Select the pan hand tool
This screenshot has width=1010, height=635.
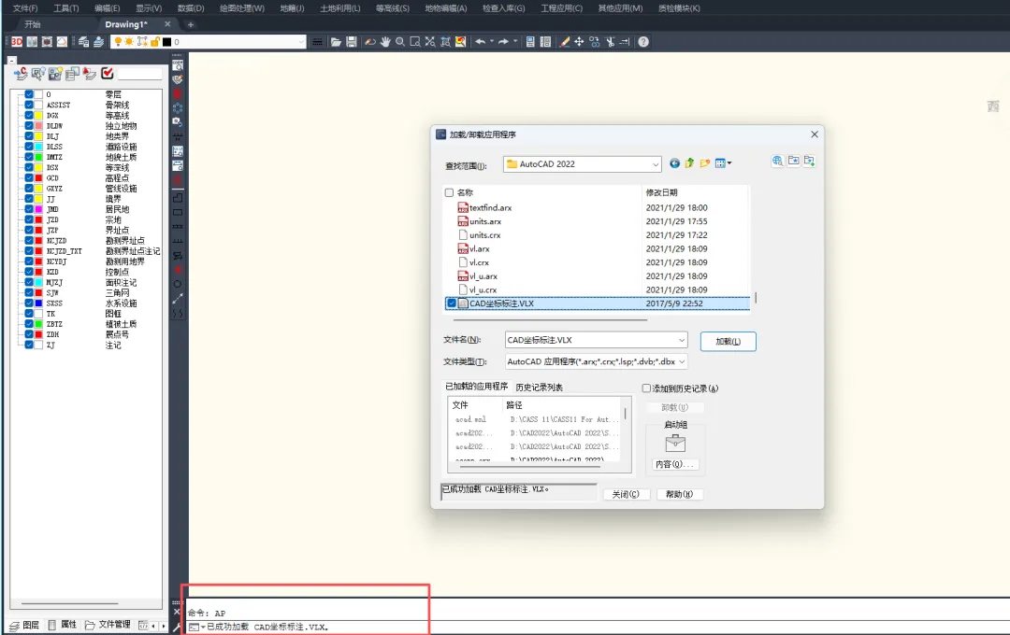pos(385,42)
